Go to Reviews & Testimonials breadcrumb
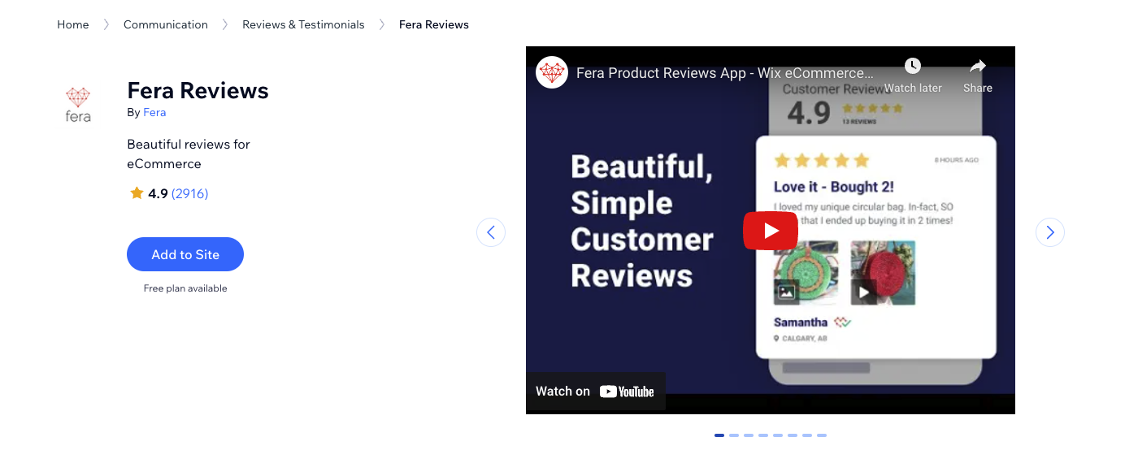This screenshot has height=463, width=1138. pos(303,24)
